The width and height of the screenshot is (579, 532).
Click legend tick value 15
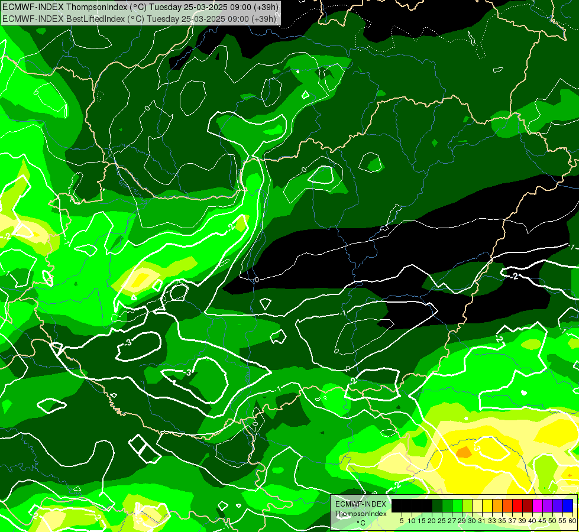pyautogui.click(x=422, y=521)
